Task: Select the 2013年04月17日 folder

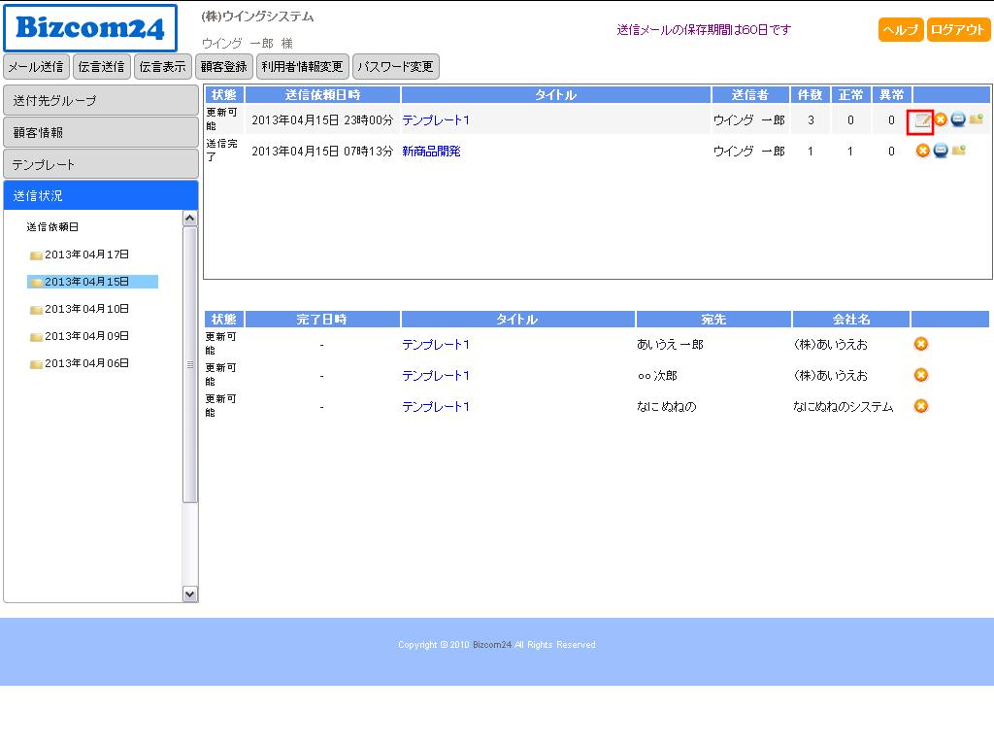Action: point(86,254)
